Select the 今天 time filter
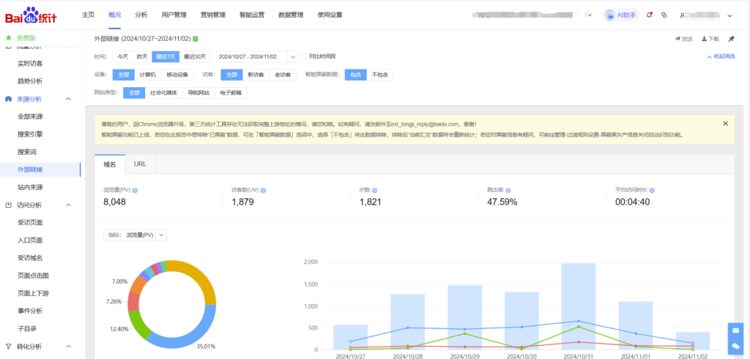Image resolution: width=750 pixels, height=359 pixels. pos(122,56)
